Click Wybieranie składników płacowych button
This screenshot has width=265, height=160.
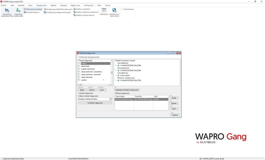pos(127,90)
